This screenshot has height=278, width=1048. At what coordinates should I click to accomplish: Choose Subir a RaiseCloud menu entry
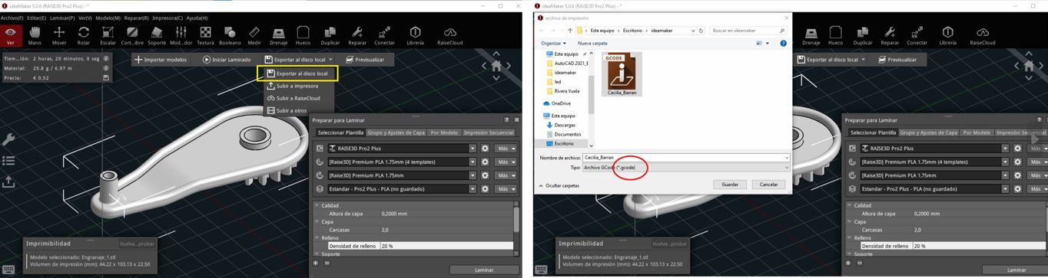pos(297,98)
